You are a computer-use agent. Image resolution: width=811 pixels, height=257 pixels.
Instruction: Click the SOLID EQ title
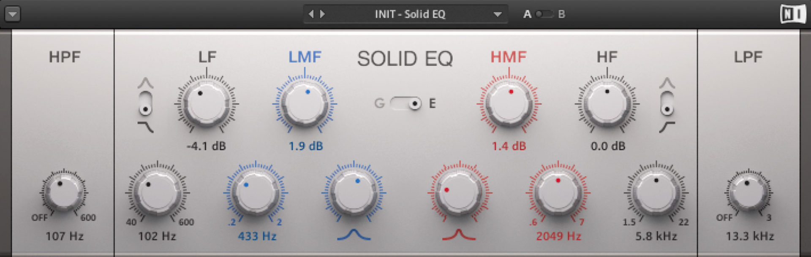[405, 59]
